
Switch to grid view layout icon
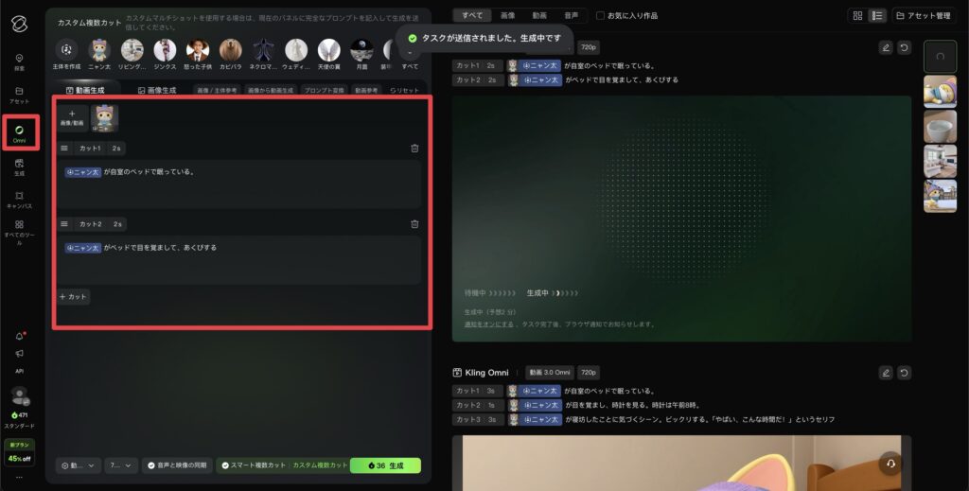(857, 16)
